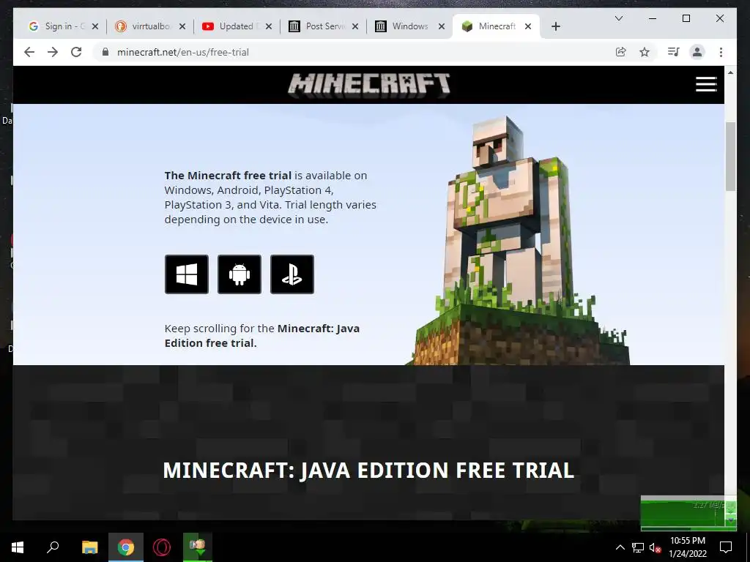750x562 pixels.
Task: Download the Windows free trial
Action: pos(187,274)
